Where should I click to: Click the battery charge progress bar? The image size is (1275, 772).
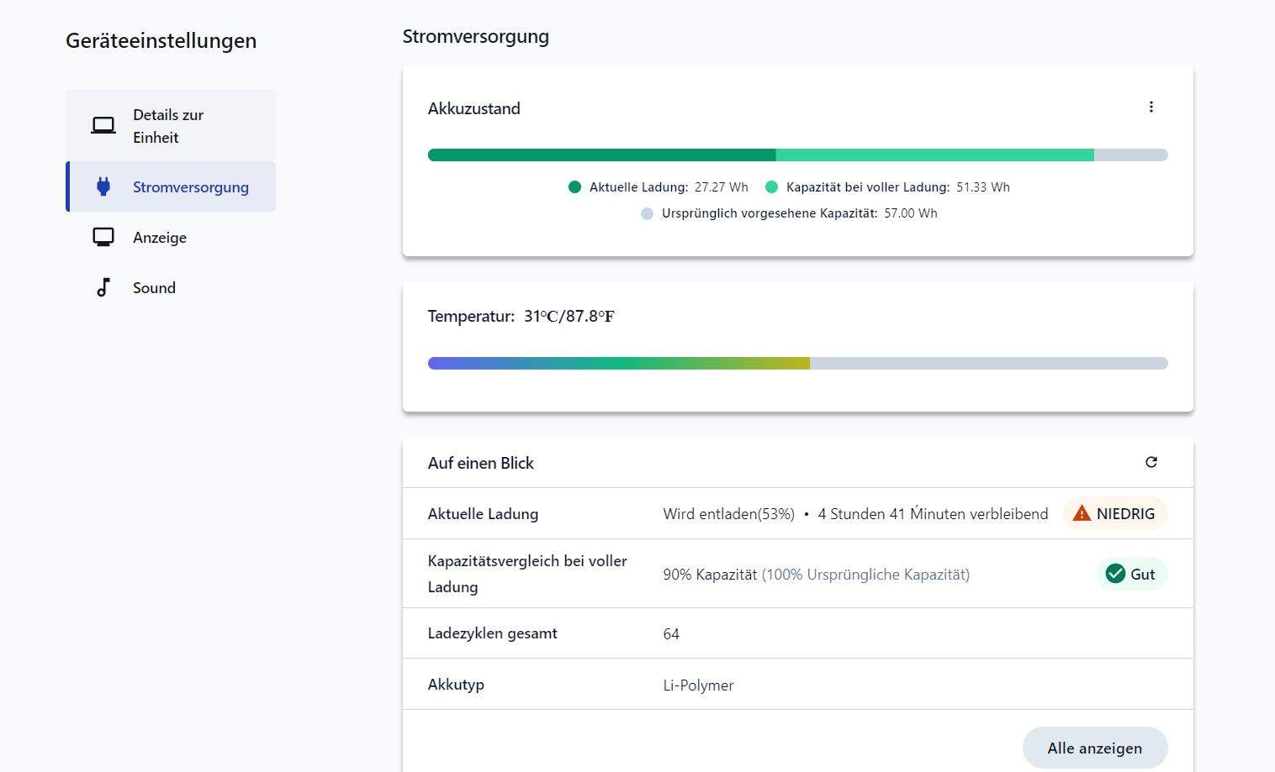[797, 155]
